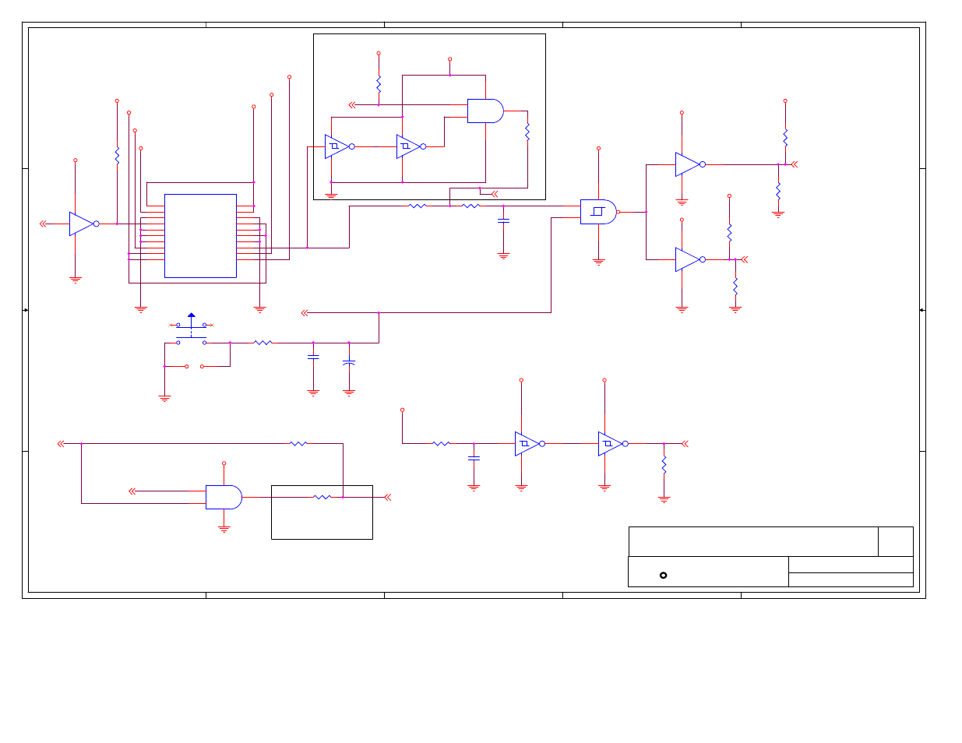Select the ground symbol below the Schmitt NAND gate
Image resolution: width=962 pixels, height=743 pixels.
coord(598,262)
